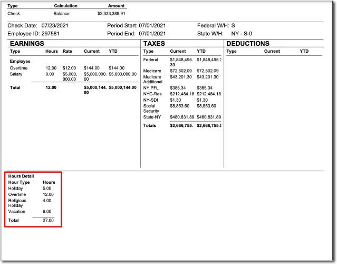Select the Overtime rate "$12.00"
Image resolution: width=337 pixels, height=267 pixels.
click(69, 68)
